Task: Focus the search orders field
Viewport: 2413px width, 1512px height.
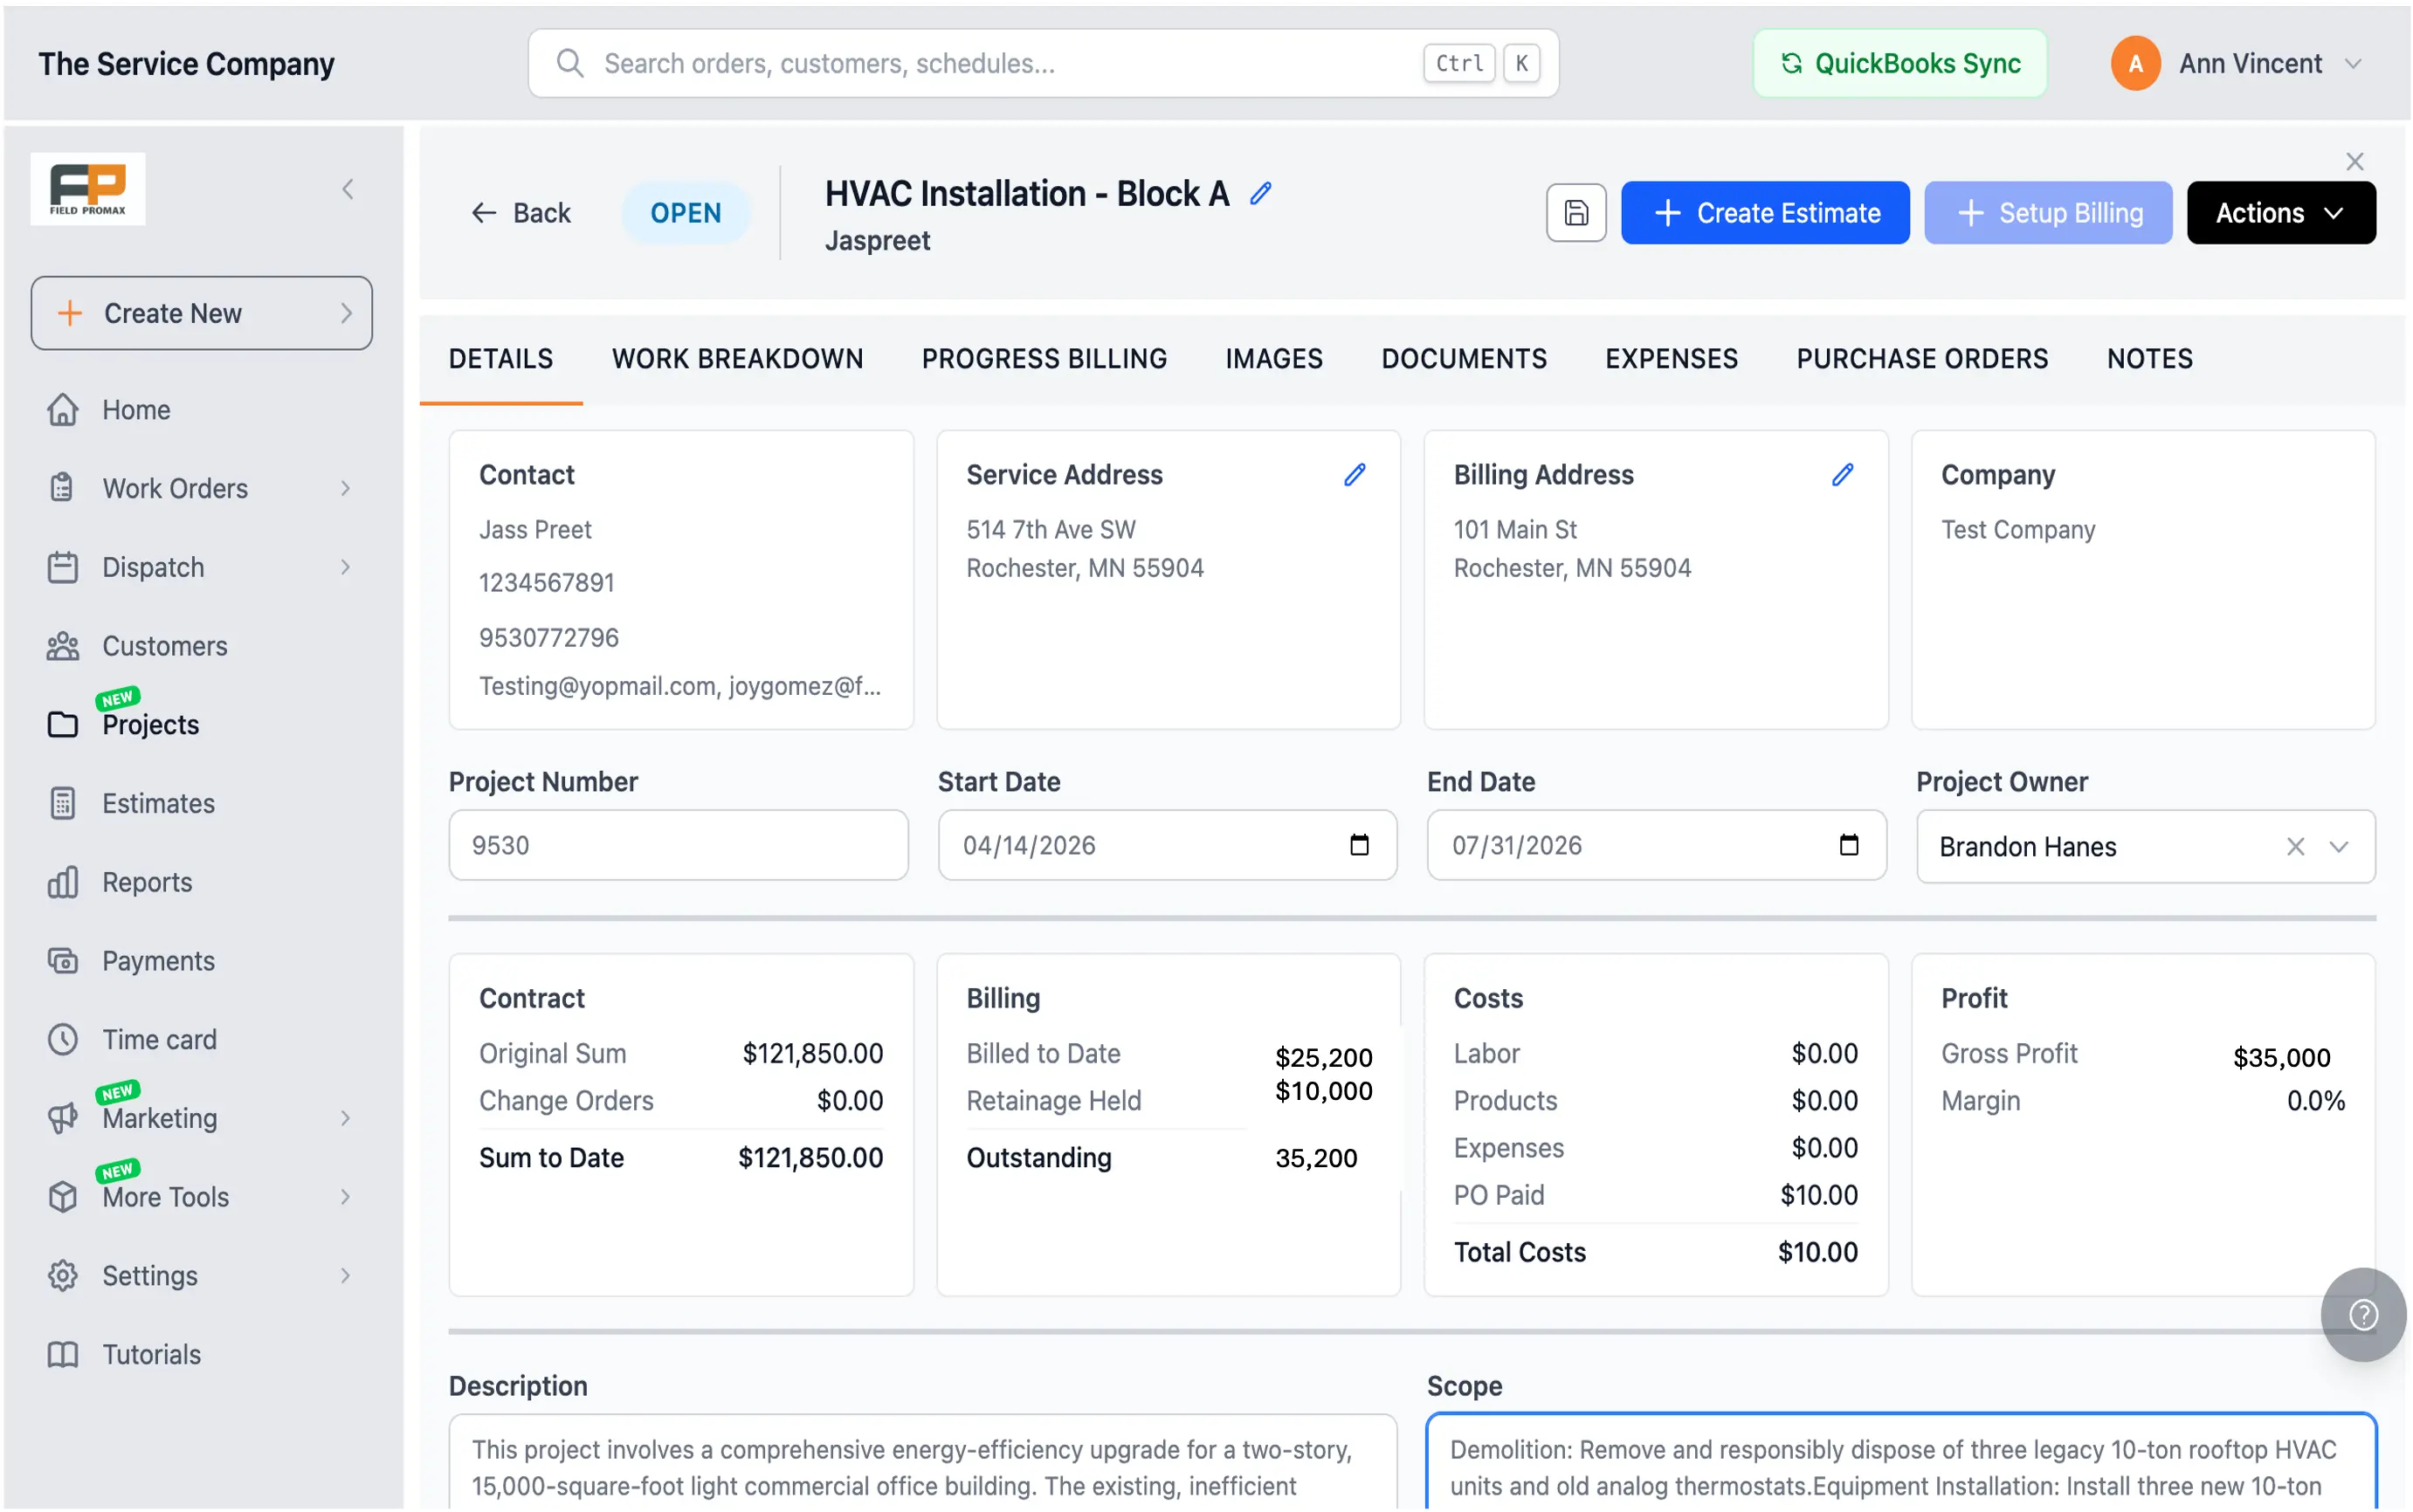Action: (1043, 63)
